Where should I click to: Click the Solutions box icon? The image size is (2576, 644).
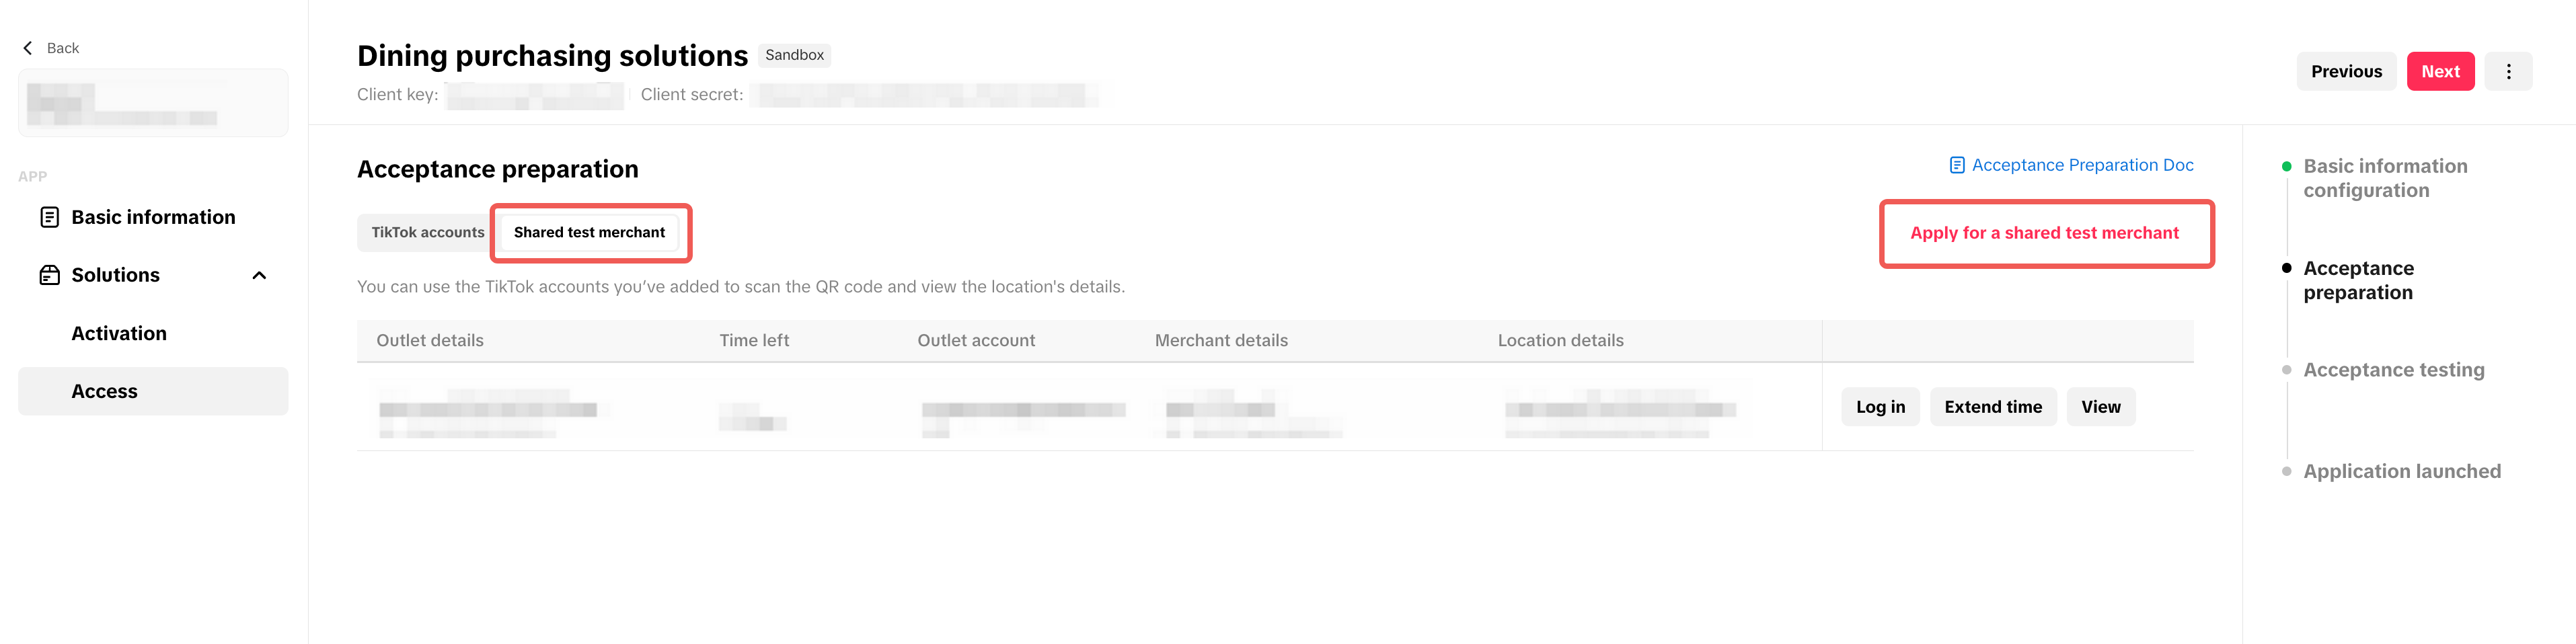point(49,275)
